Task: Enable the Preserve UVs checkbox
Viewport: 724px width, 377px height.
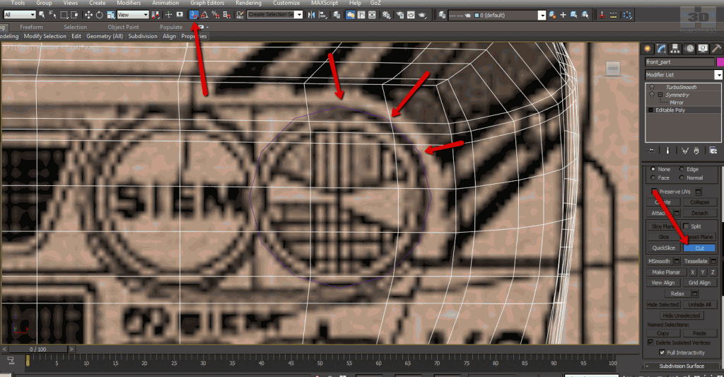Action: click(x=654, y=191)
